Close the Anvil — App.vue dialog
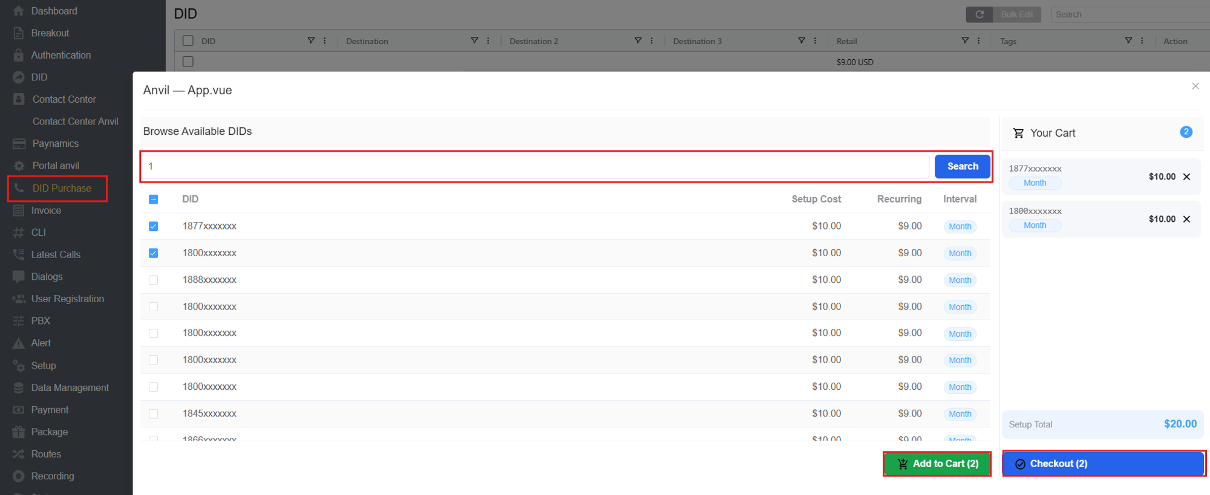The image size is (1210, 495). (x=1195, y=86)
